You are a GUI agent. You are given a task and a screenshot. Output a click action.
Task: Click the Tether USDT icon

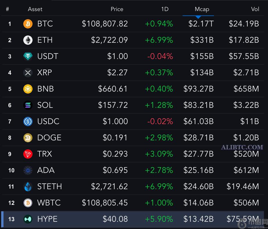(28, 56)
